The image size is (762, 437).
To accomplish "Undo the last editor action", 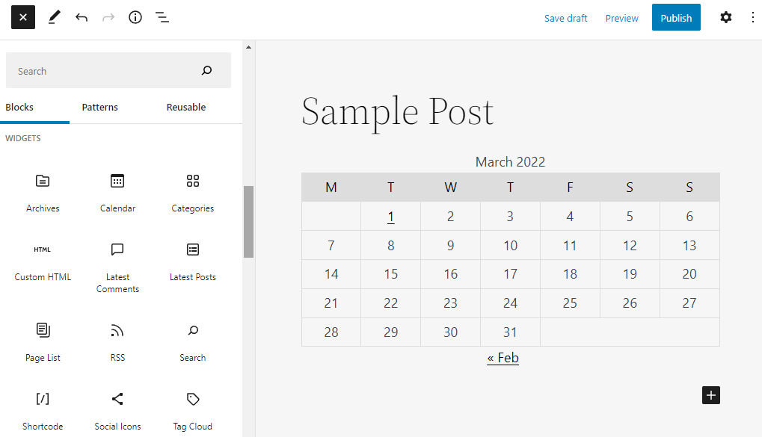I will (x=82, y=17).
